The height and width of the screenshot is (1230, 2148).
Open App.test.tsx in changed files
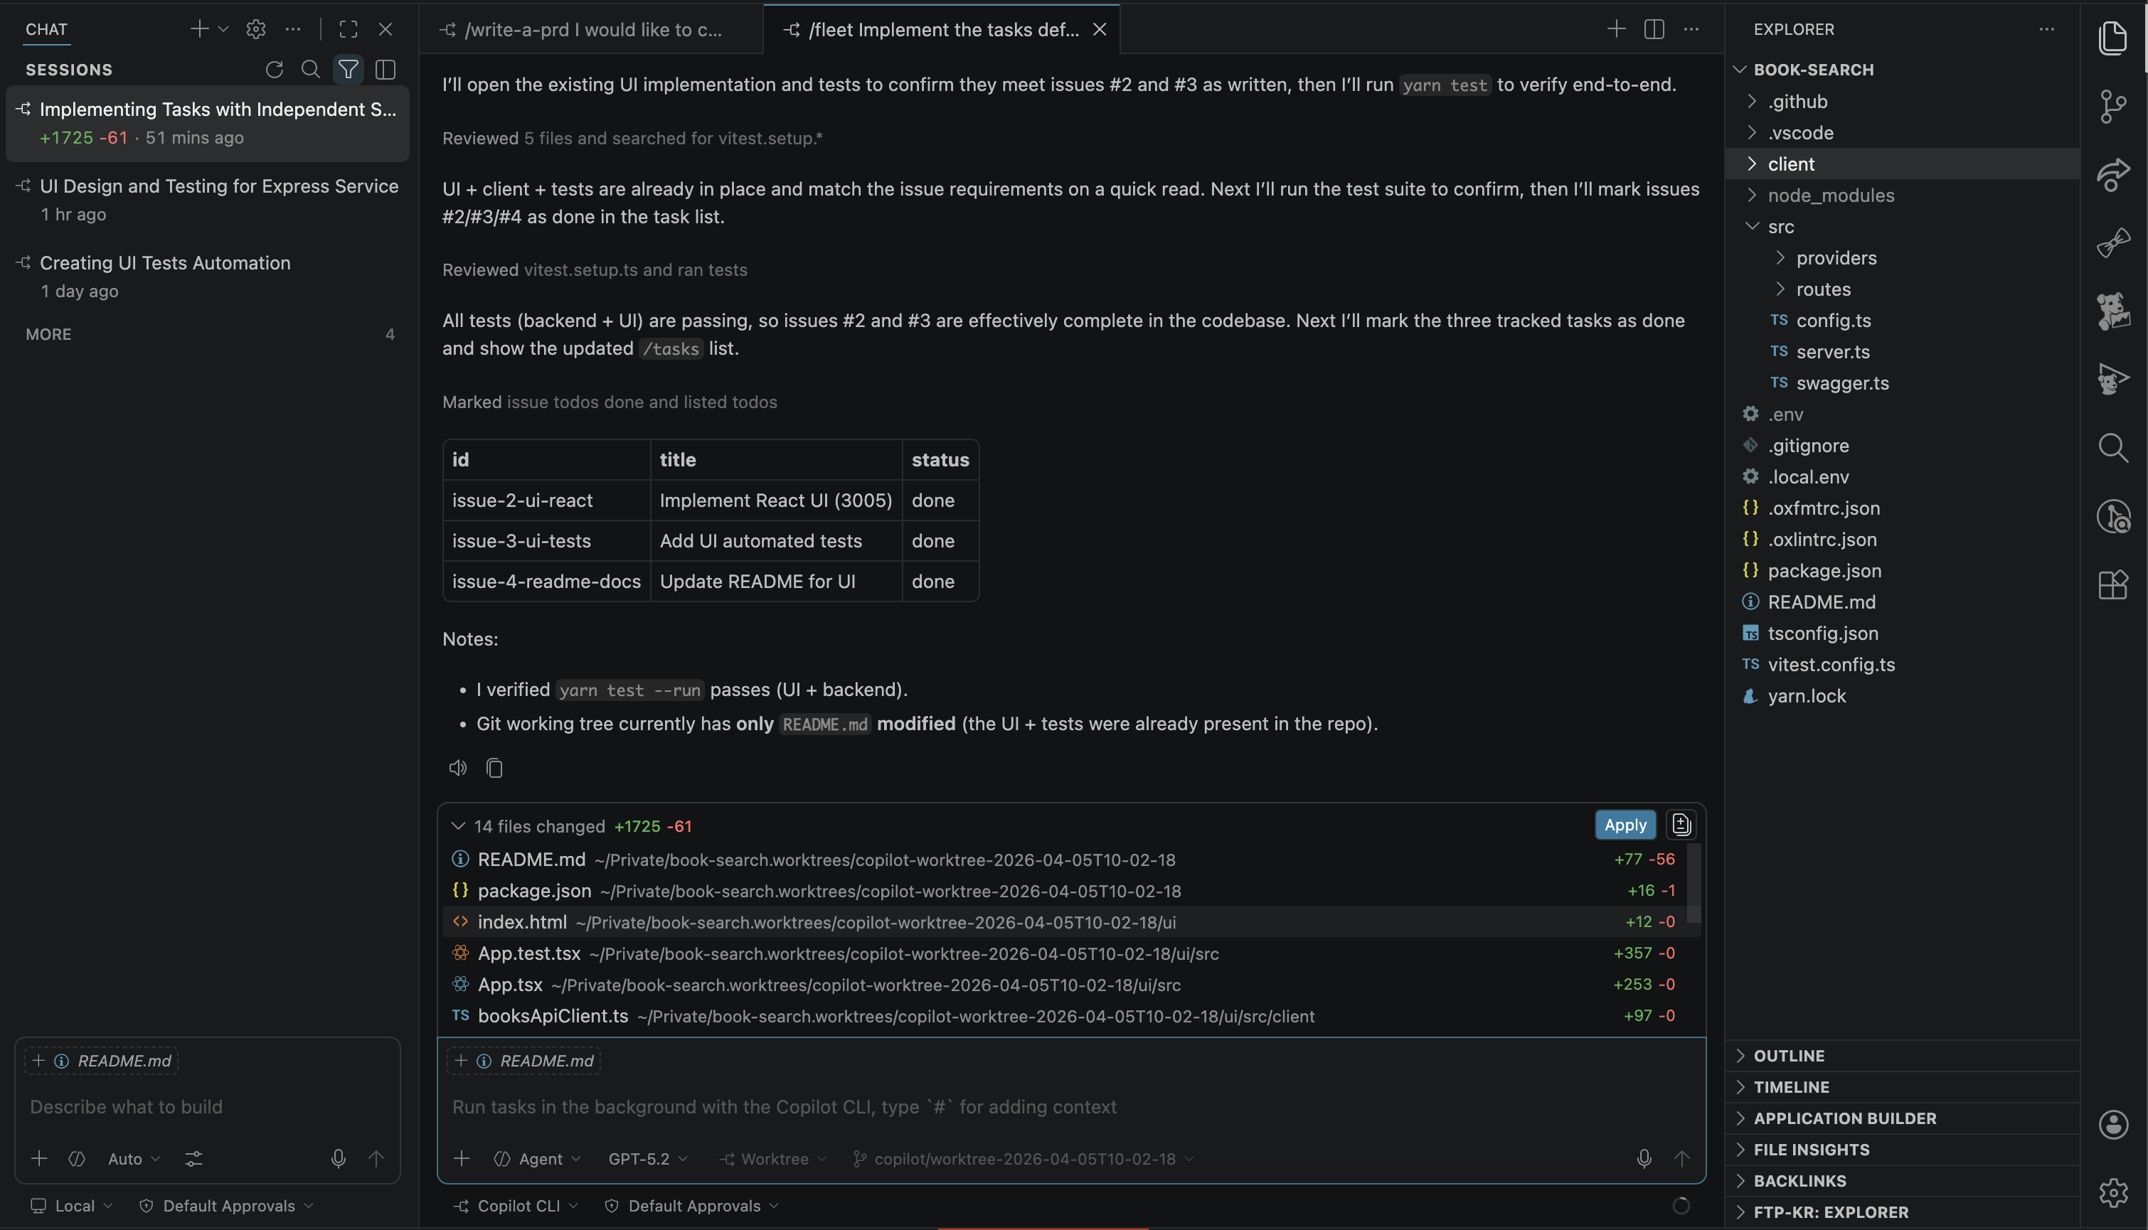pos(1063,953)
